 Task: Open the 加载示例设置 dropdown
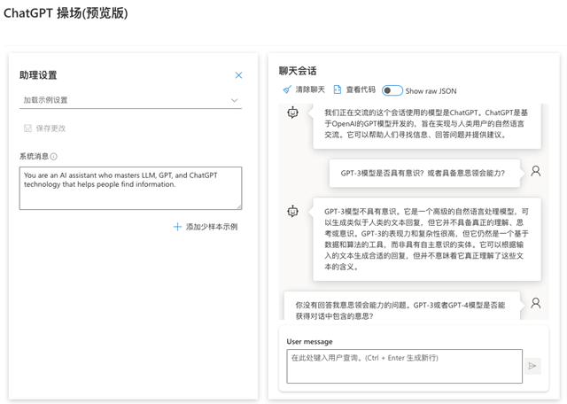[130, 100]
